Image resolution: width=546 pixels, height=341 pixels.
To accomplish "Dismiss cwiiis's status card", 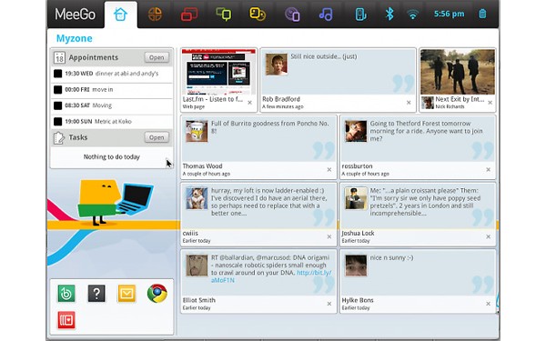I will pyautogui.click(x=329, y=237).
